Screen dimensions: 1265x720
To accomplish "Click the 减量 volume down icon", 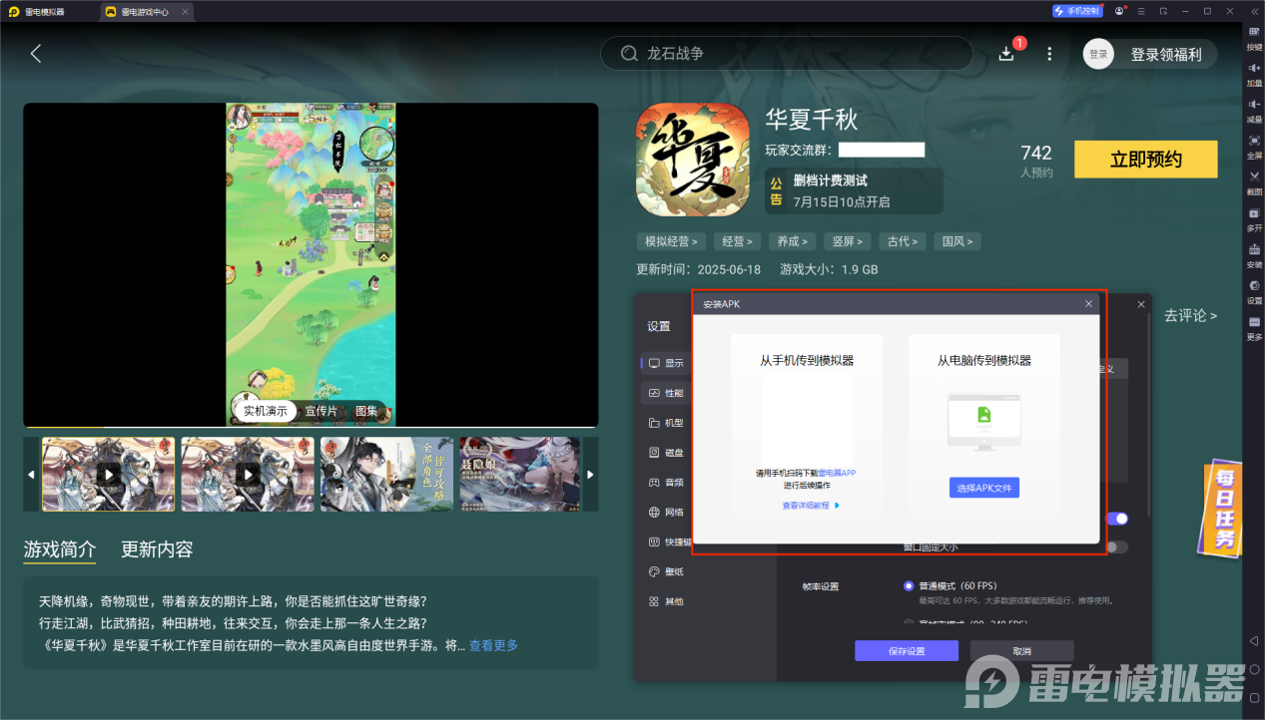I will [x=1254, y=105].
